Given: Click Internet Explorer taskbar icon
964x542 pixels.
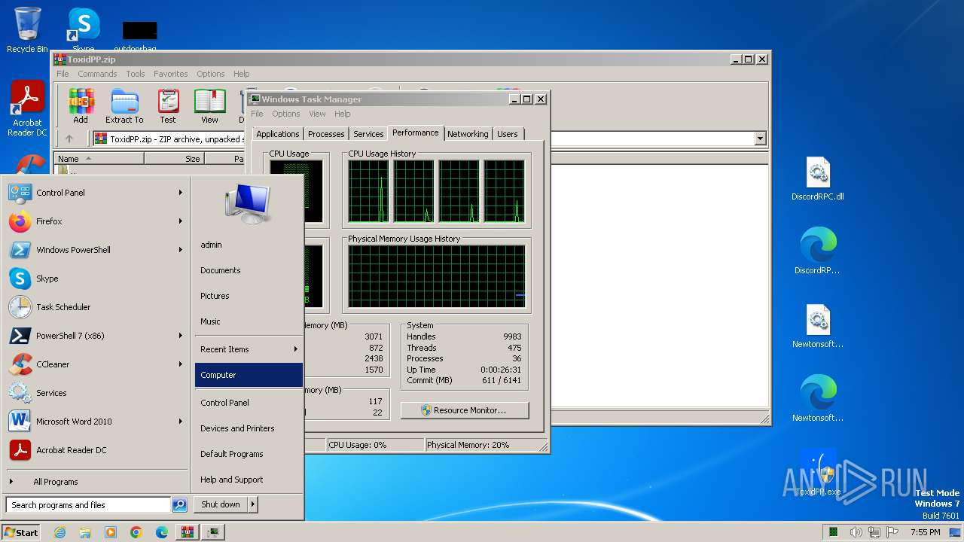Looking at the screenshot, I should pyautogui.click(x=59, y=532).
